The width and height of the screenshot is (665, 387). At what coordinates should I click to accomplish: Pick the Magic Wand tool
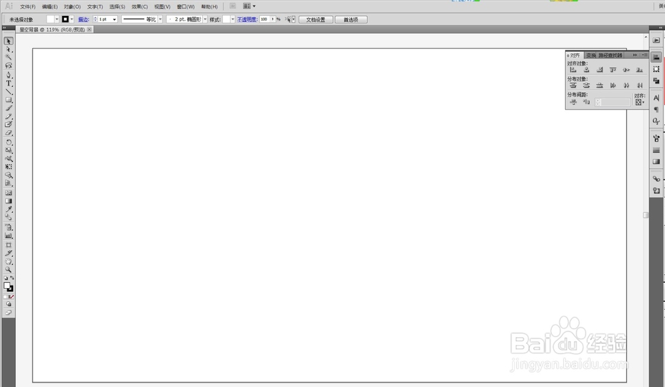(9, 57)
